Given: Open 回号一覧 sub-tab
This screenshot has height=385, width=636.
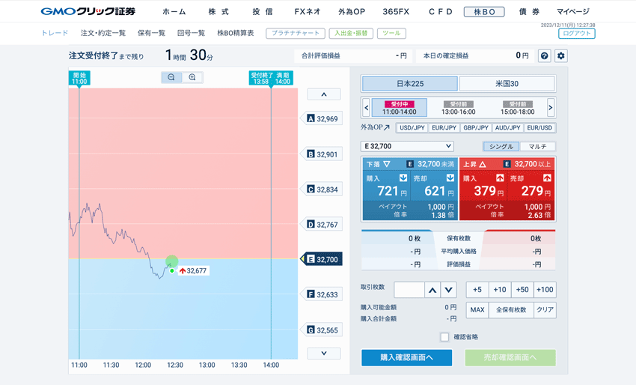Looking at the screenshot, I should click(x=191, y=33).
